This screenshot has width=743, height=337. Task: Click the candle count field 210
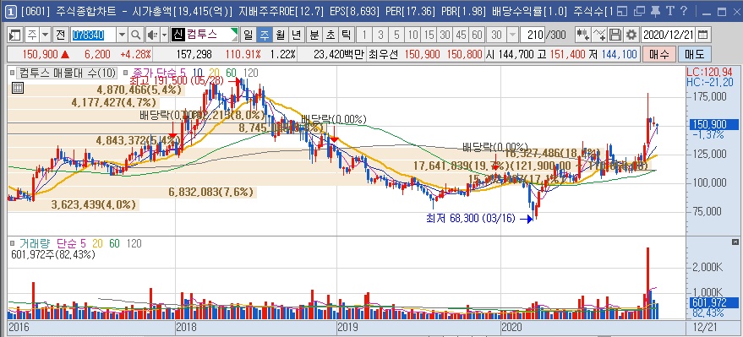pyautogui.click(x=533, y=35)
